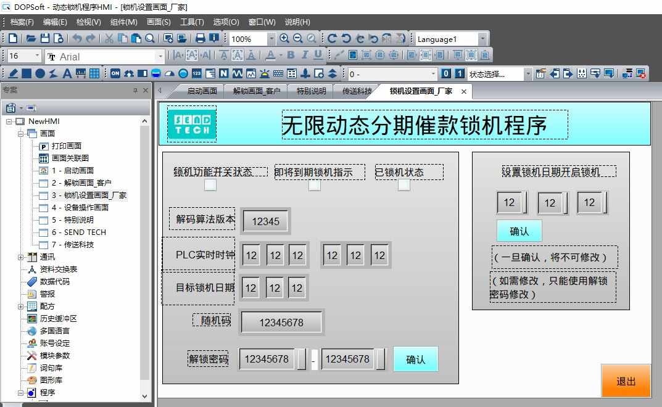Open an existing project with folder icon
This screenshot has width=662, height=407.
pos(31,38)
